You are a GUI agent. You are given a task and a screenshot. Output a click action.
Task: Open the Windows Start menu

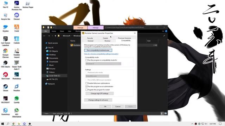pyautogui.click(x=2, y=124)
